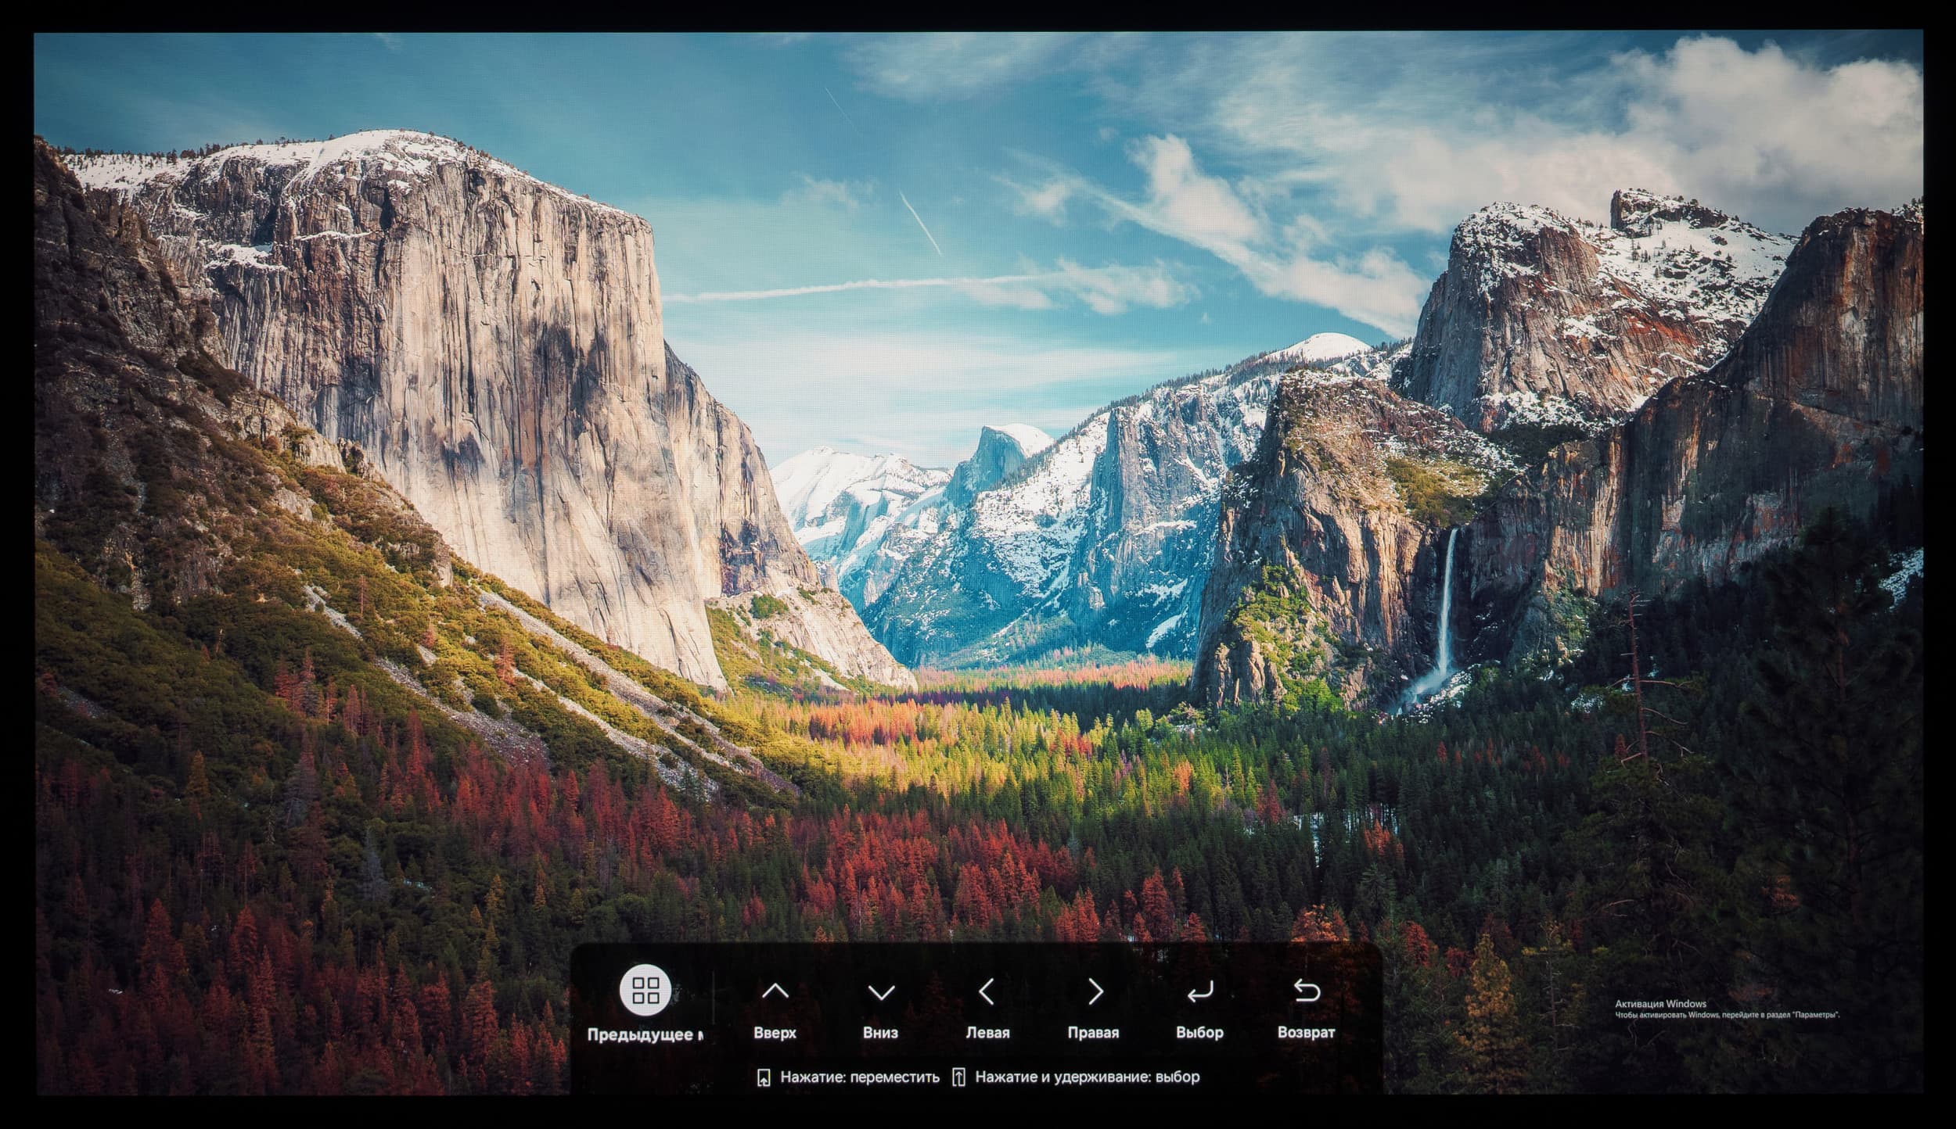The image size is (1956, 1129).
Task: Select the Предыдущее меню text label
Action: pyautogui.click(x=645, y=1035)
